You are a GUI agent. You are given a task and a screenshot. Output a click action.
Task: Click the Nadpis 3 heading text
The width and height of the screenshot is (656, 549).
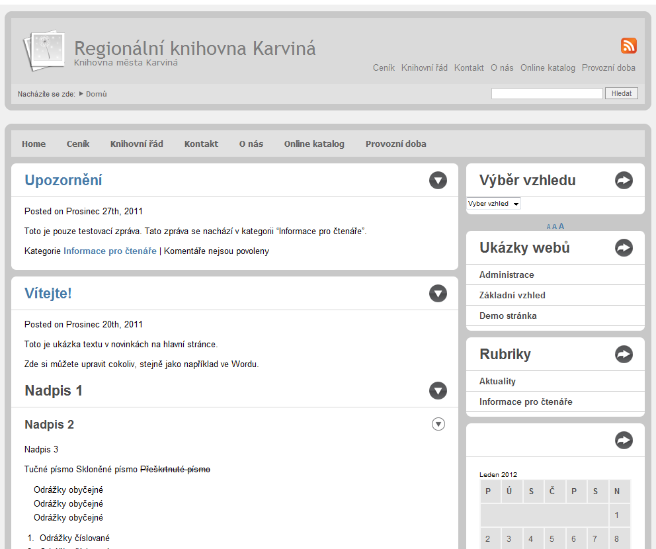click(x=42, y=449)
